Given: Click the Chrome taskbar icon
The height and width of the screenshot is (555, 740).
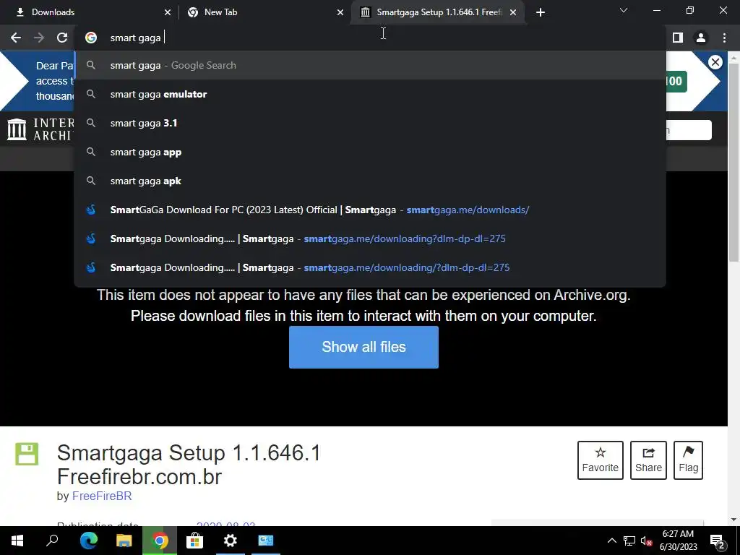Looking at the screenshot, I should (160, 541).
